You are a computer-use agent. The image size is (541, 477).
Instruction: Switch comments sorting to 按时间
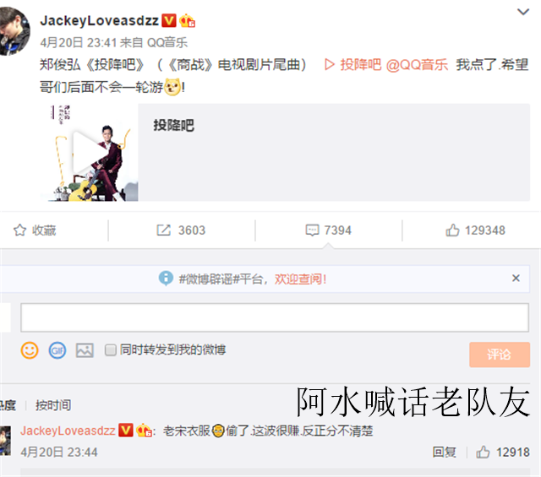pyautogui.click(x=53, y=405)
